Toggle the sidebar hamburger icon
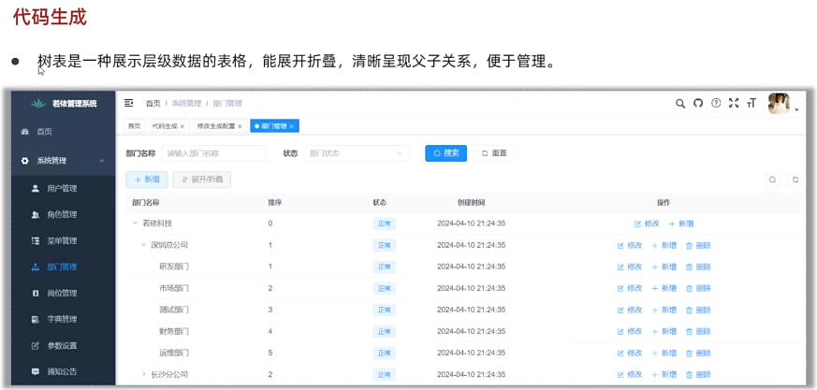The height and width of the screenshot is (390, 817). point(129,103)
